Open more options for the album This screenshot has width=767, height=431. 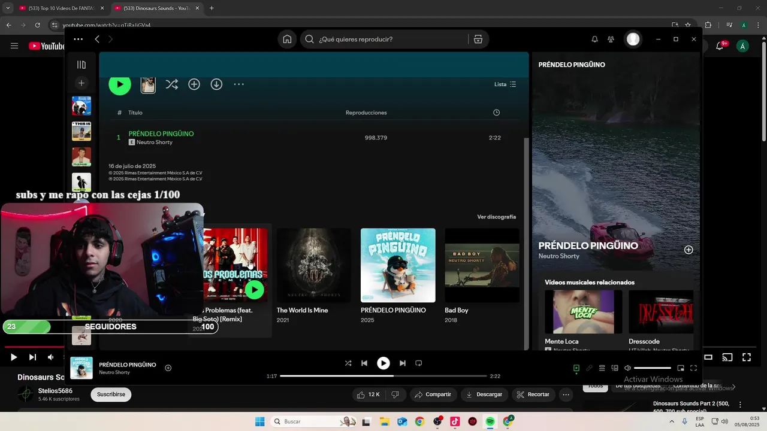[238, 84]
